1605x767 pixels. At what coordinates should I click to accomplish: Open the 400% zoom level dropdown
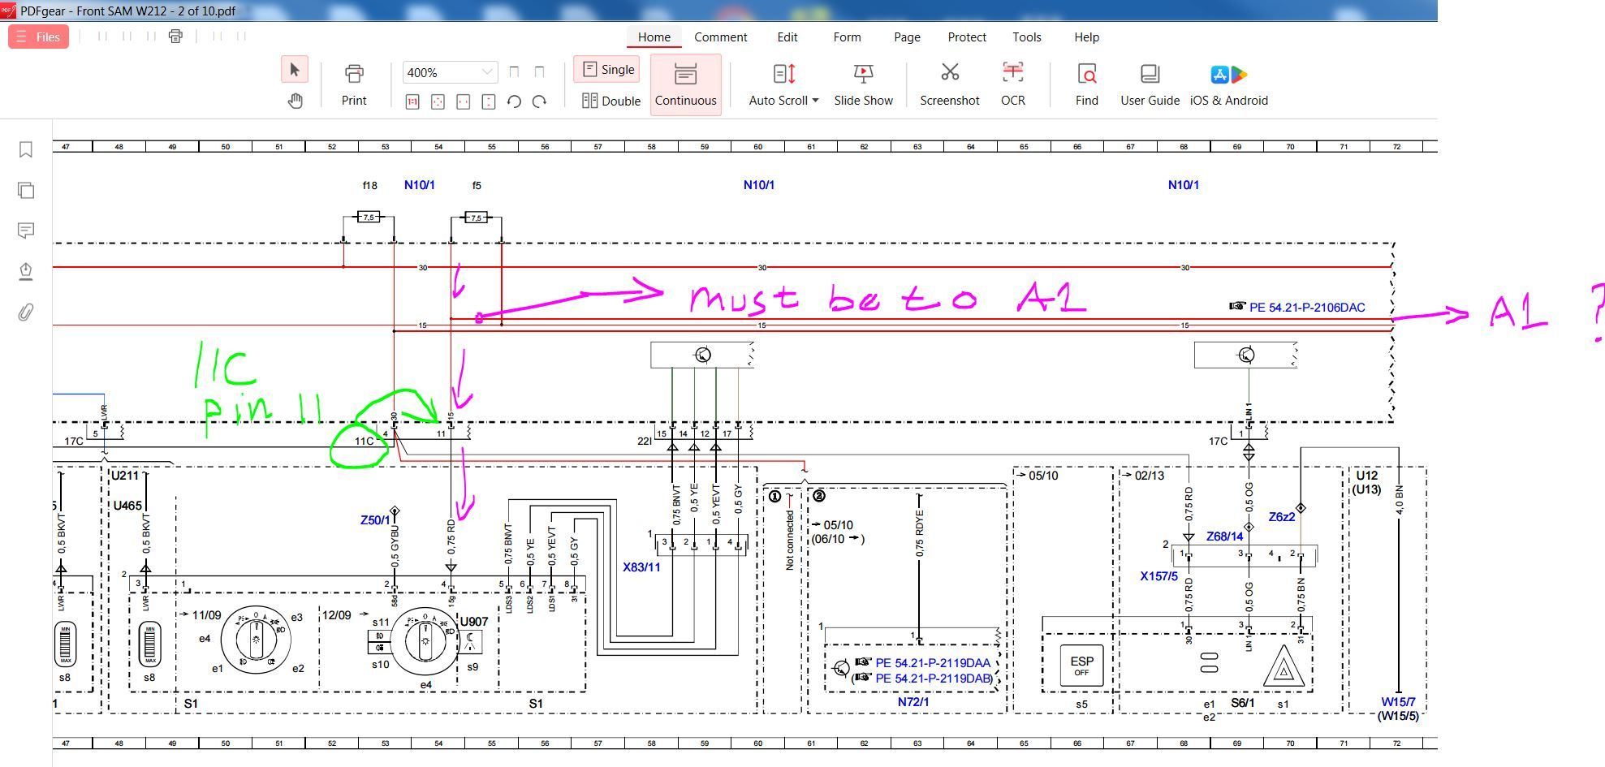pyautogui.click(x=486, y=72)
